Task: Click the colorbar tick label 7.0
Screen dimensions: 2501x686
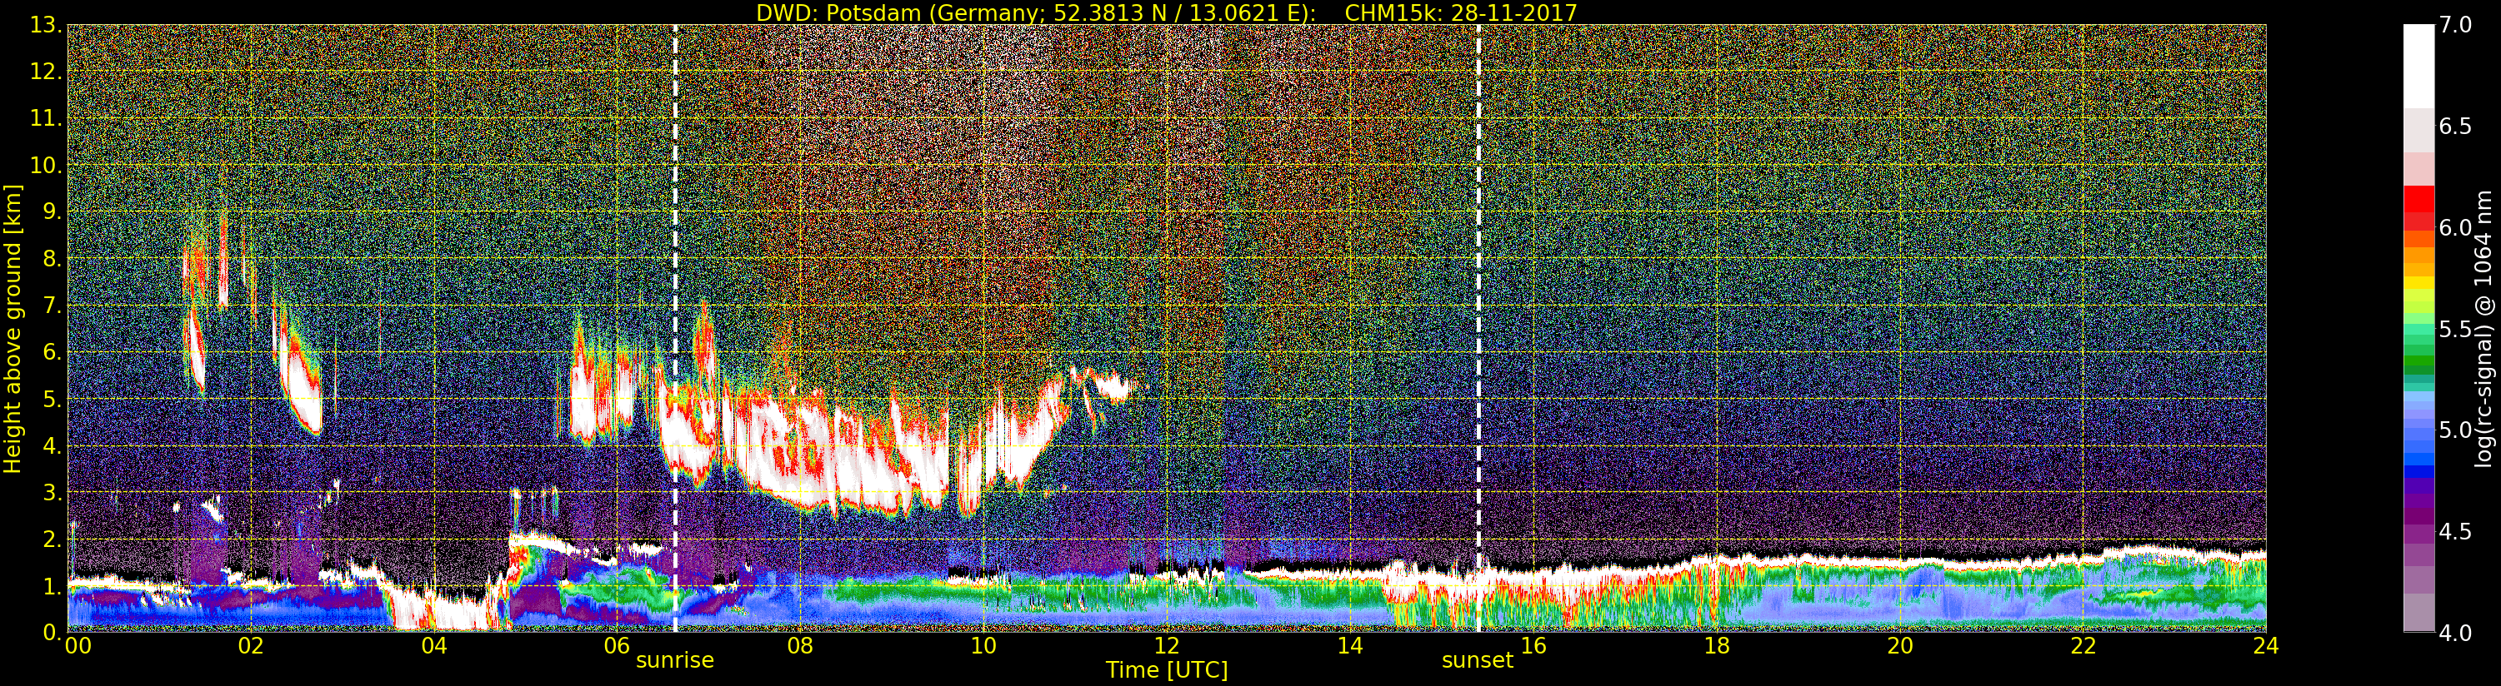Action: (2455, 25)
